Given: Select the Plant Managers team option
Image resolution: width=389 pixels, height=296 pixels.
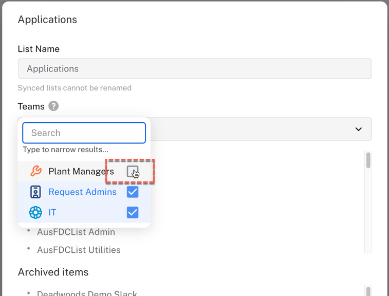Looking at the screenshot, I should tap(81, 172).
